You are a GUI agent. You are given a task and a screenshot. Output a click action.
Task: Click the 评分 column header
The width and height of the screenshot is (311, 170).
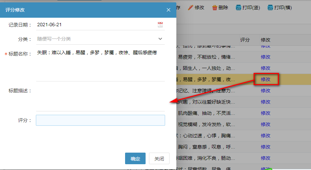click(x=245, y=40)
